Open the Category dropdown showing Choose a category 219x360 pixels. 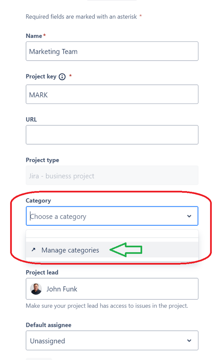point(112,216)
